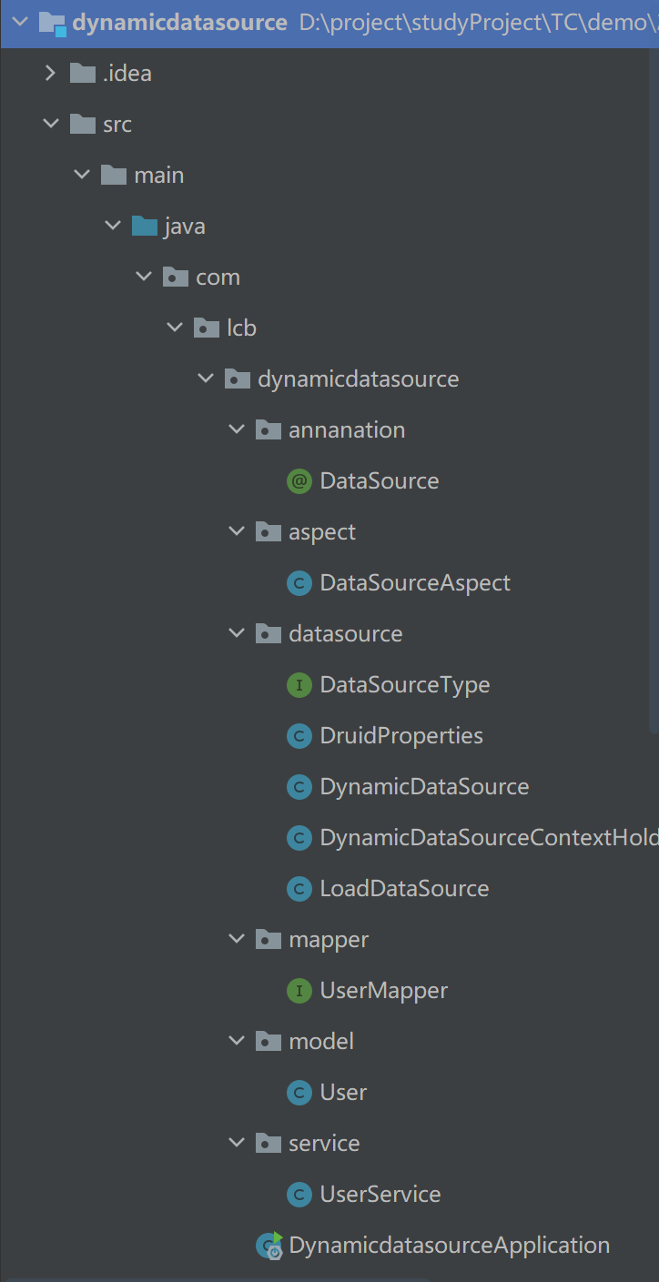Select the User model class
Screen dimensions: 659x1282
point(343,1093)
